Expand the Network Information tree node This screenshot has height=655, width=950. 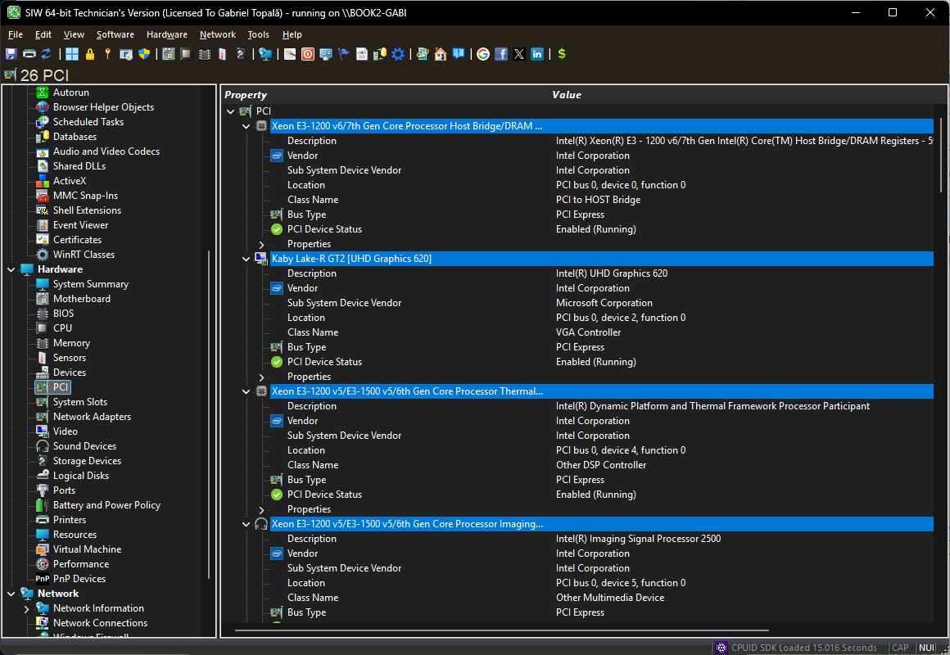click(27, 609)
